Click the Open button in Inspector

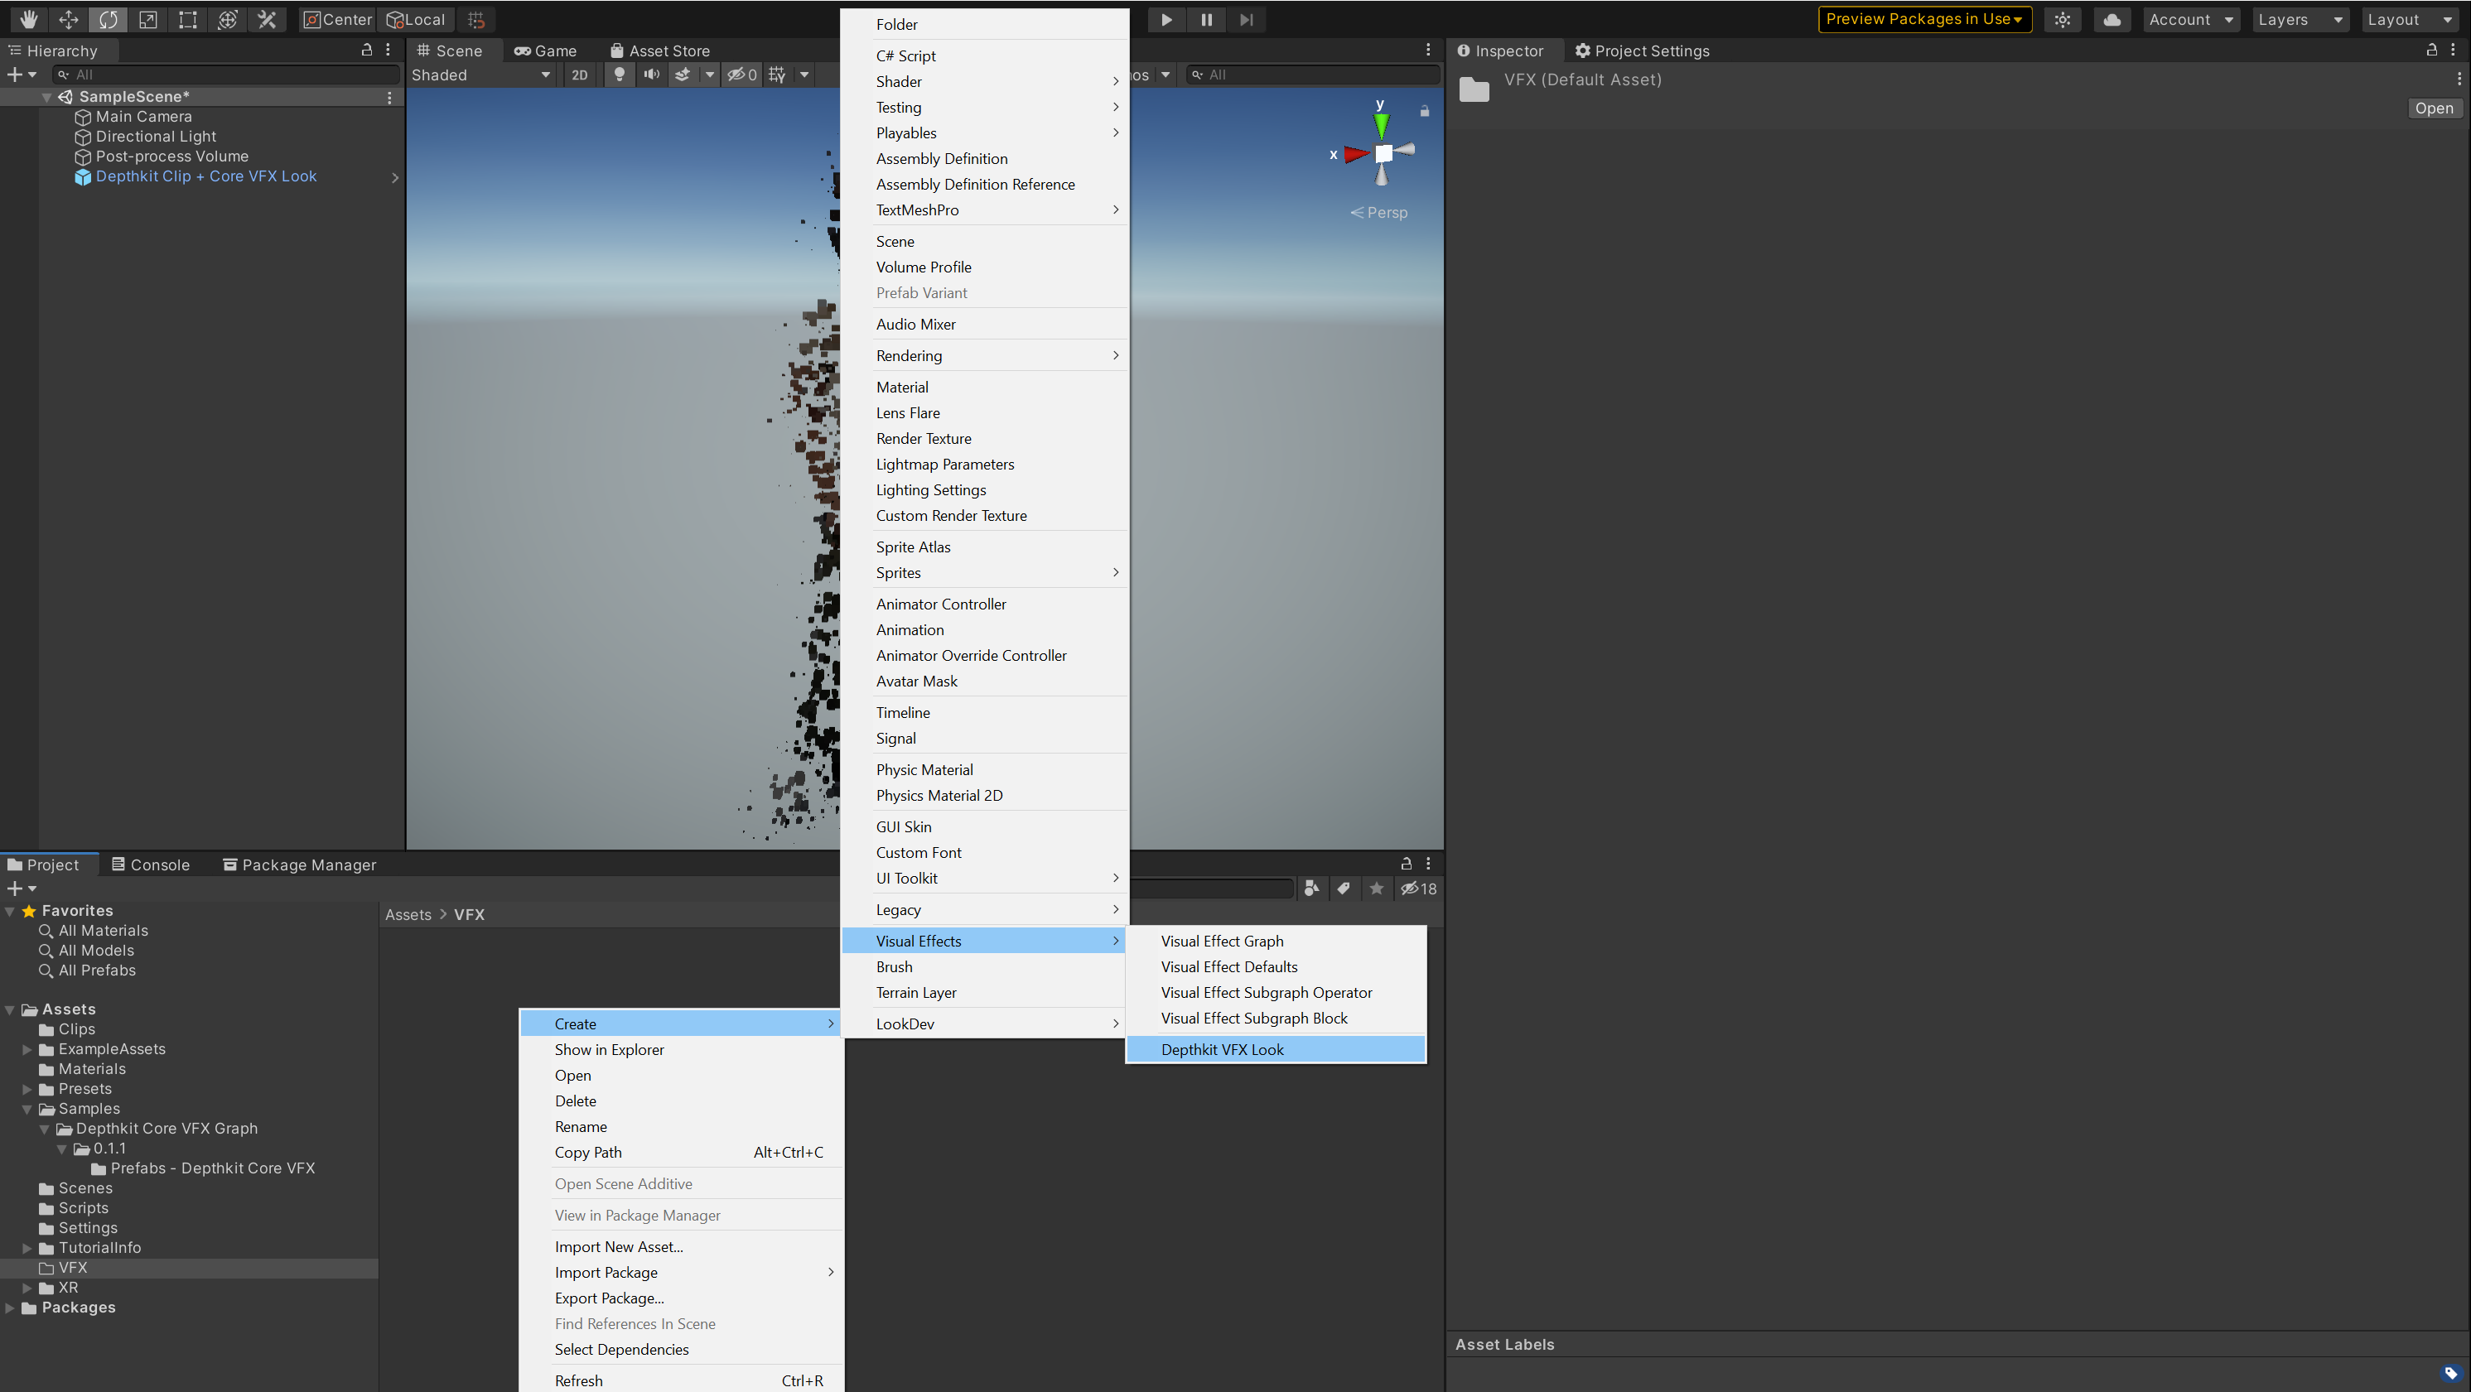[2433, 108]
